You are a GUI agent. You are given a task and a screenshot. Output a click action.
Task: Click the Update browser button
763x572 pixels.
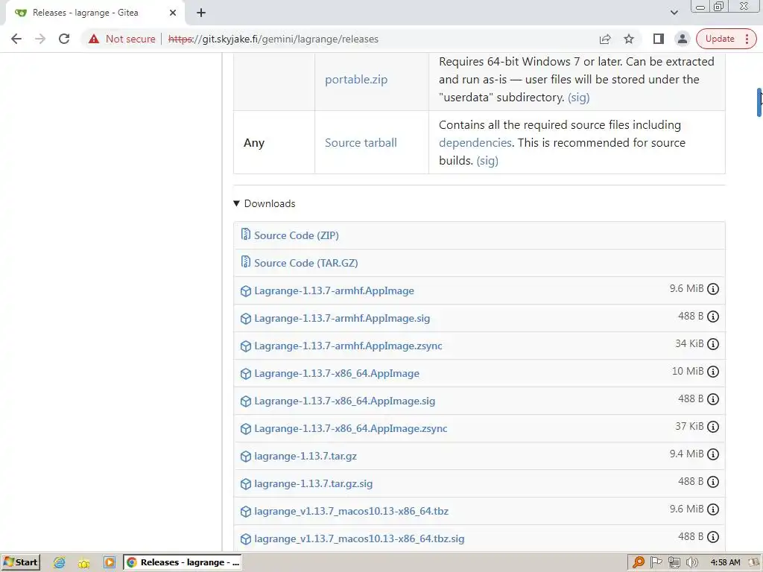[x=726, y=39]
